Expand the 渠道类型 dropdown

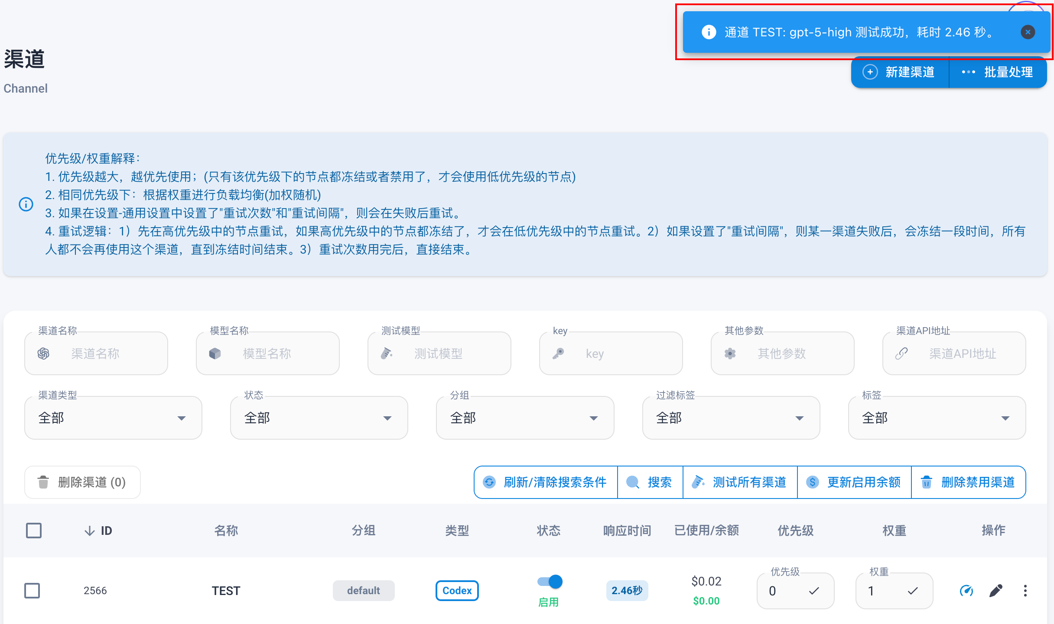113,418
